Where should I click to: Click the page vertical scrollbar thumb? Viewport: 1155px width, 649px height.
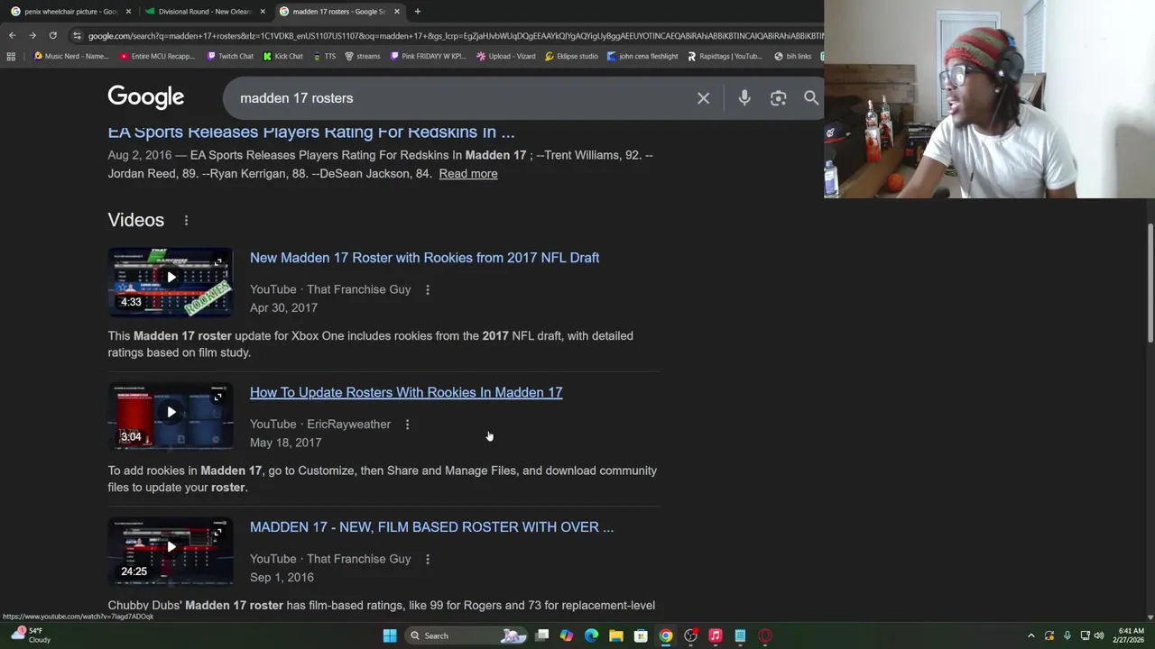click(1150, 282)
